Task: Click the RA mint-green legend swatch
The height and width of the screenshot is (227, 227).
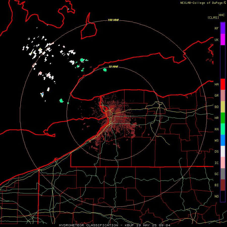Action: pyautogui.click(x=223, y=129)
